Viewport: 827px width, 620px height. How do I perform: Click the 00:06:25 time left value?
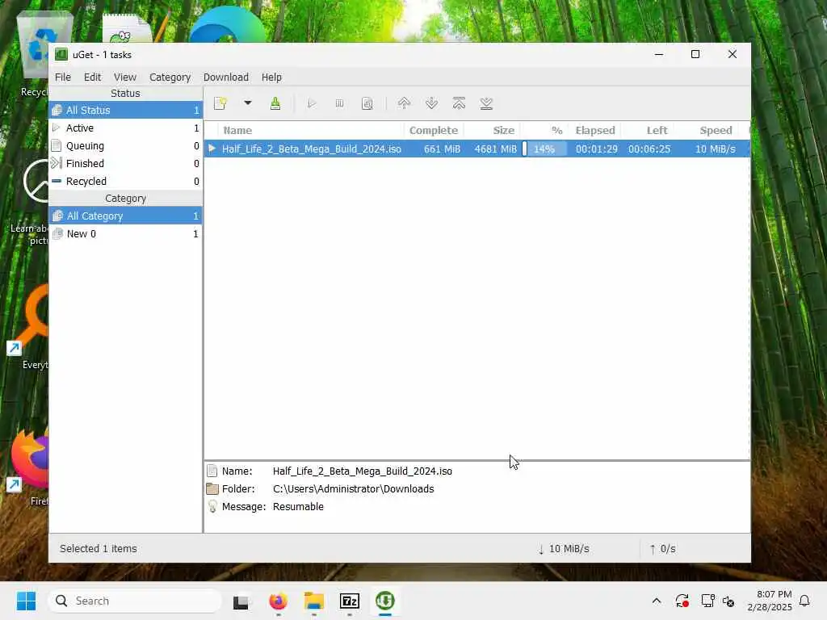point(649,149)
